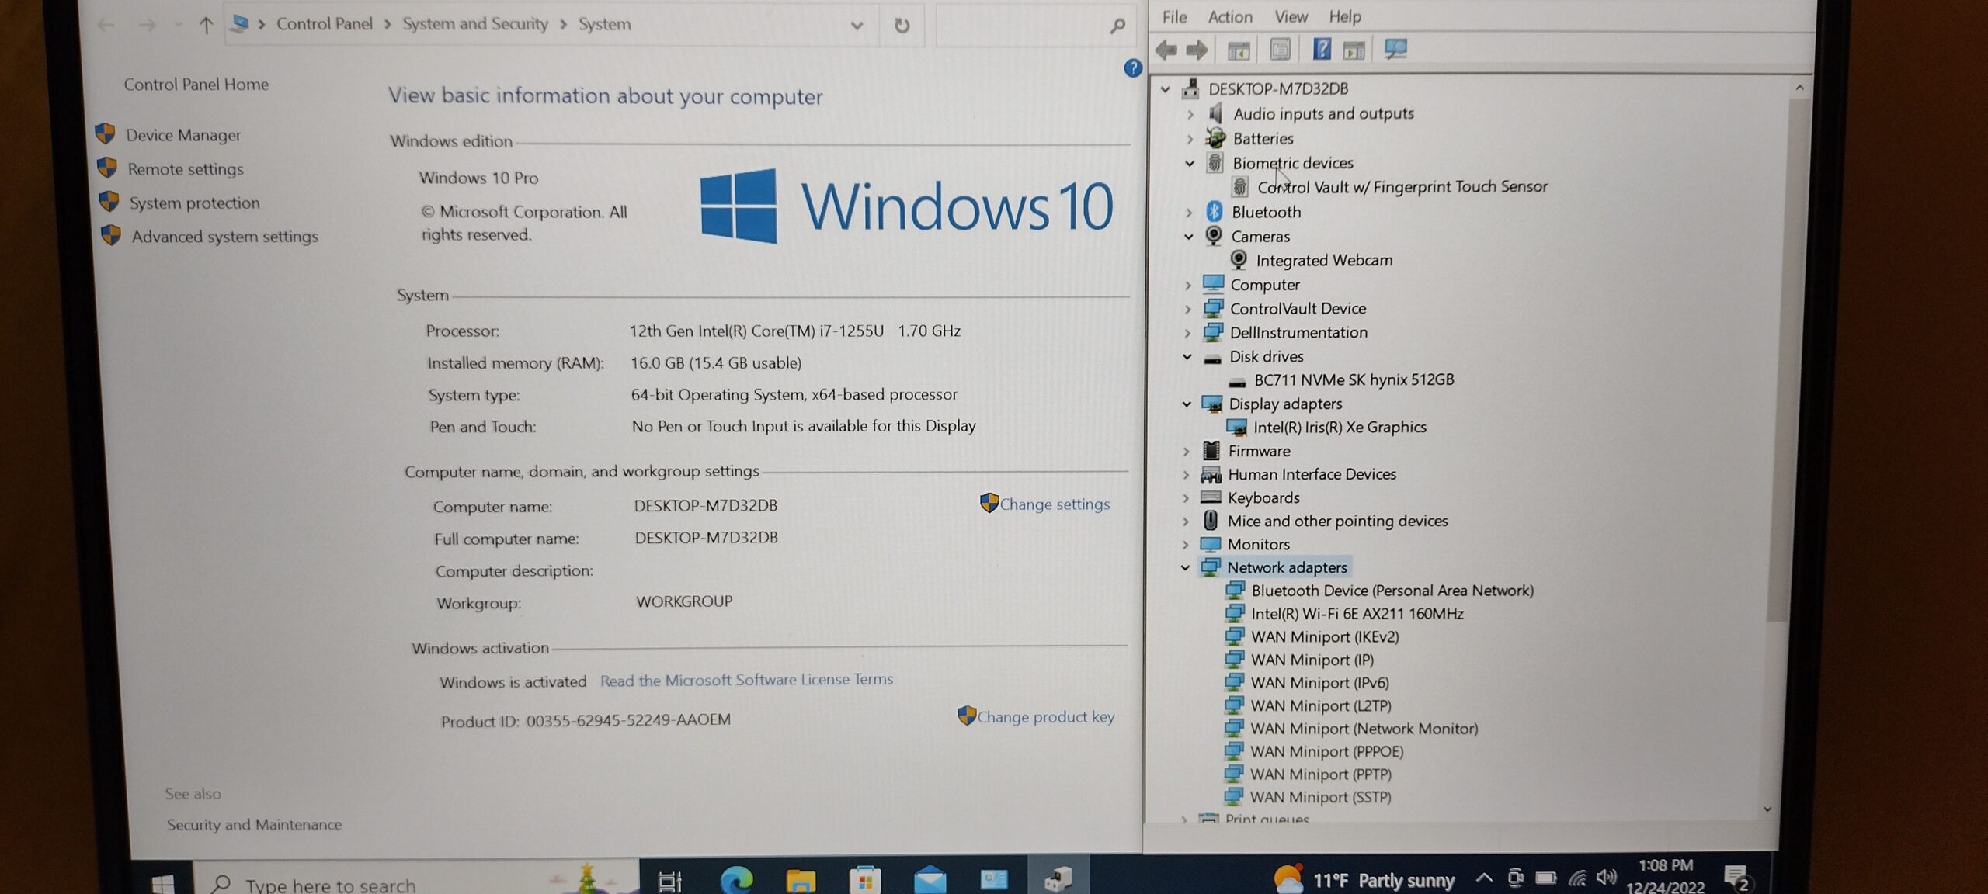
Task: Open the Mail app from the taskbar
Action: click(x=930, y=880)
